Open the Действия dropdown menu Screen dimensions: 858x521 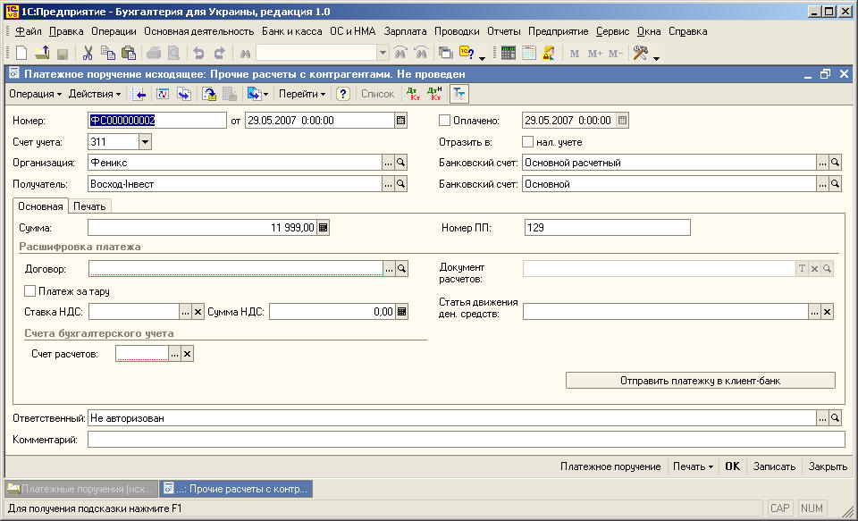(x=95, y=94)
